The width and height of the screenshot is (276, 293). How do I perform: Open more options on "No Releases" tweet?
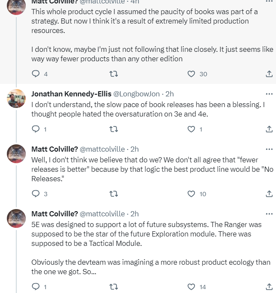click(x=269, y=149)
